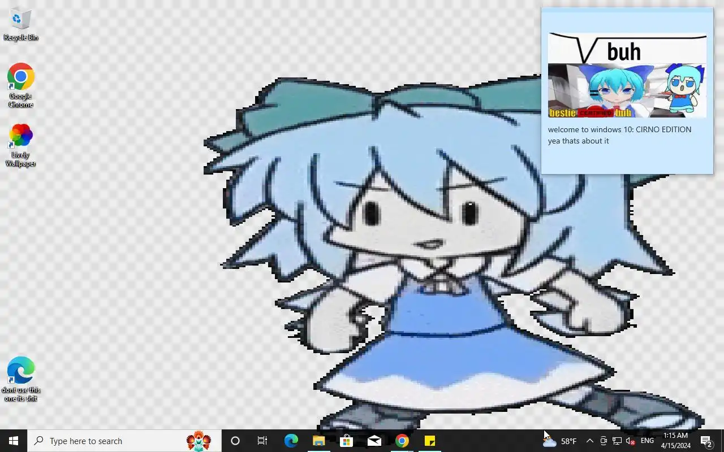Screen dimensions: 724x452
Task: Switch the ENG input language indicator
Action: click(647, 441)
